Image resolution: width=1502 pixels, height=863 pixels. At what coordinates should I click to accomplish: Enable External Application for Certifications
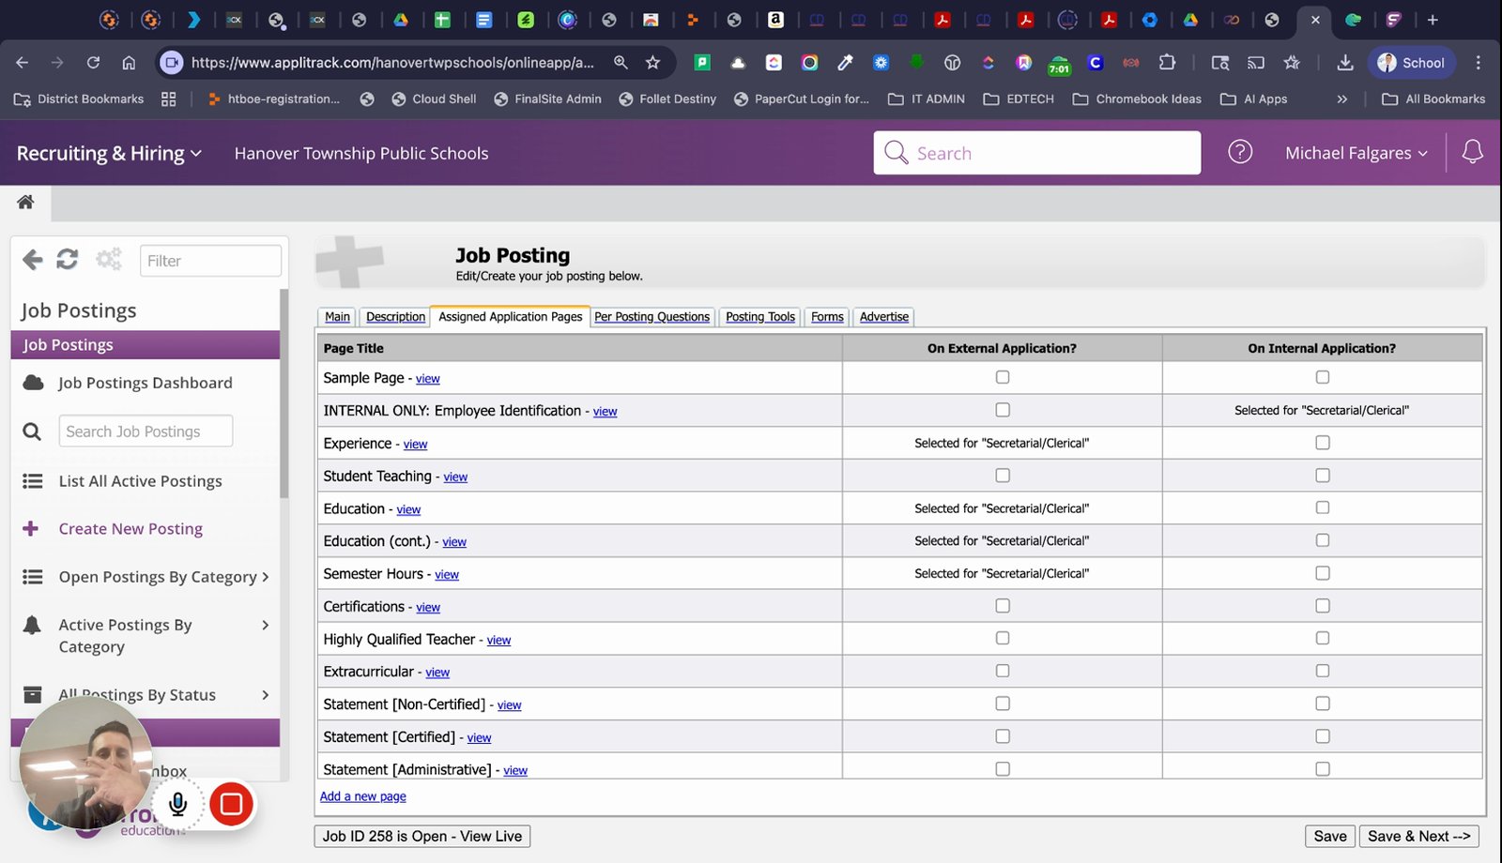click(x=1003, y=606)
